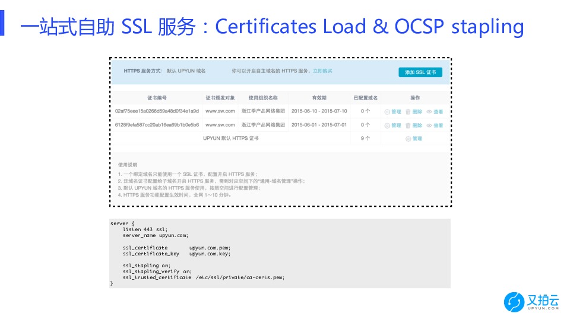Click validity period 2015-06-01 - 2015-07-01
Viewport: 570px width, 320px height.
(319, 125)
